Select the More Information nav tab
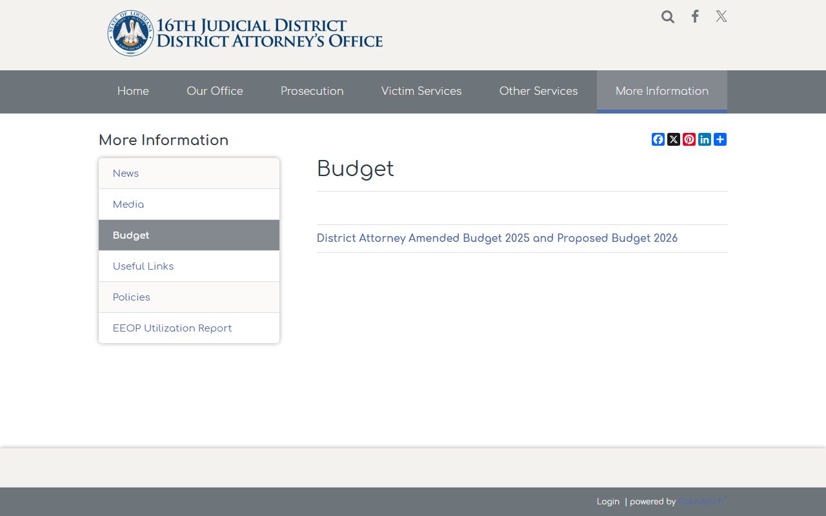826x516 pixels. 662,92
